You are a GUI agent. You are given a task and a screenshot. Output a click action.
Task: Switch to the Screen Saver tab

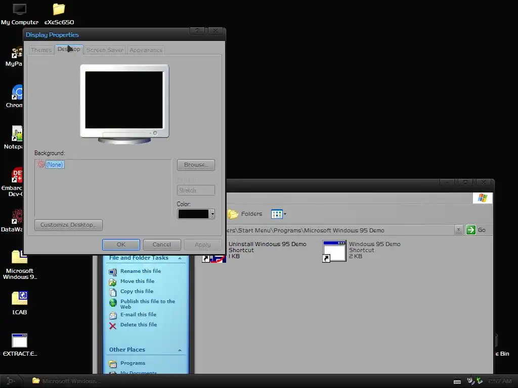pos(105,50)
